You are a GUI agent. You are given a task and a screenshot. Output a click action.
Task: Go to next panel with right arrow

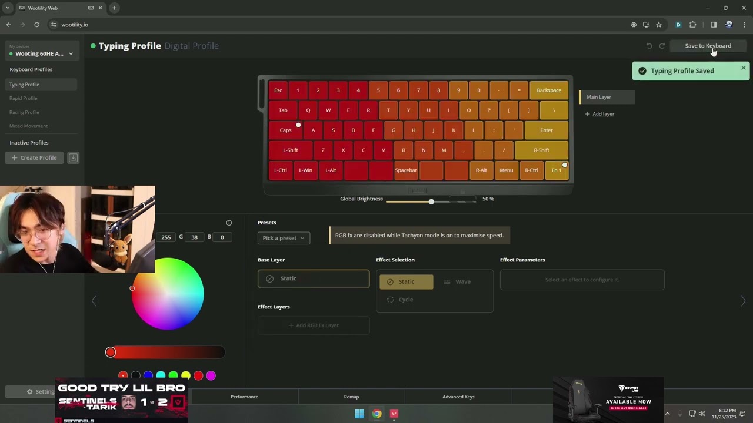point(742,301)
